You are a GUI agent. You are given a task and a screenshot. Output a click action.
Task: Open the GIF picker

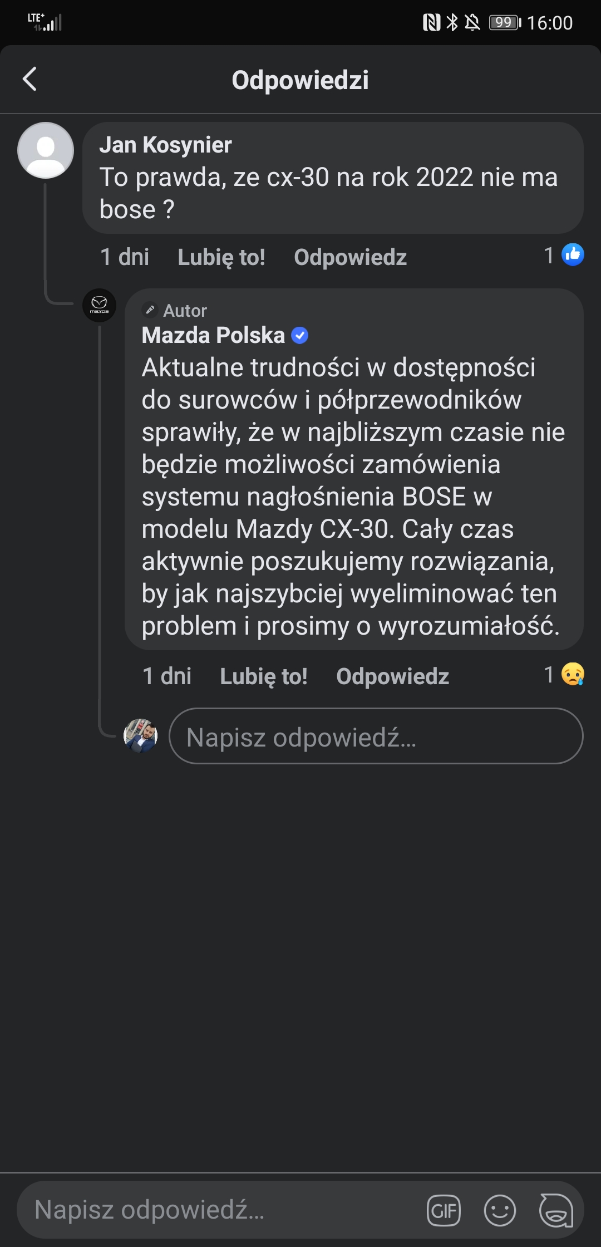click(x=444, y=1210)
